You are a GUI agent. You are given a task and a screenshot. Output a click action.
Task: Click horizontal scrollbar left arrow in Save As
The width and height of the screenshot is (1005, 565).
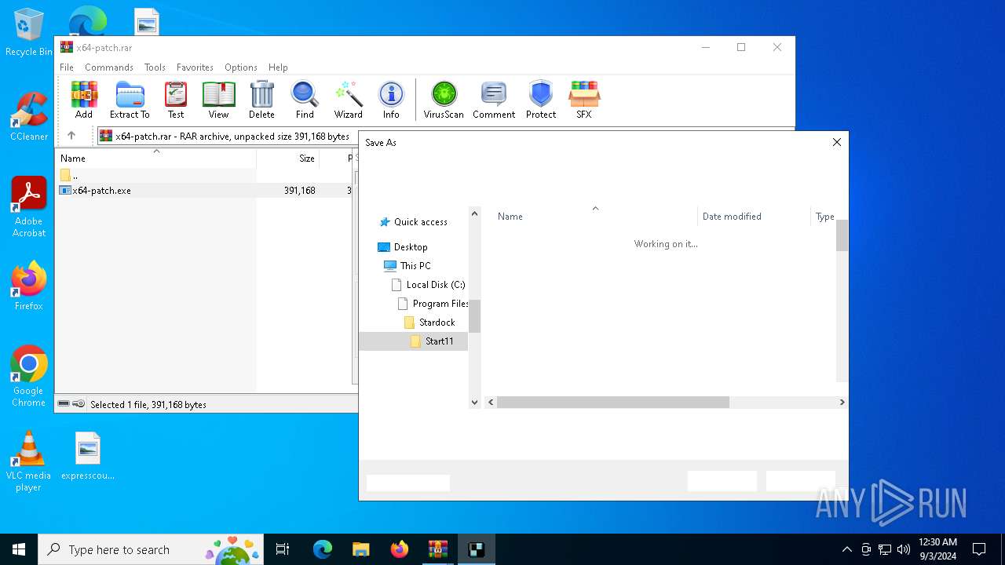tap(491, 403)
